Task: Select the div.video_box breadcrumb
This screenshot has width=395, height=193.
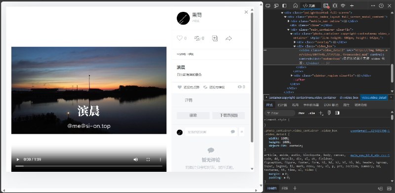Action: pyautogui.click(x=349, y=98)
